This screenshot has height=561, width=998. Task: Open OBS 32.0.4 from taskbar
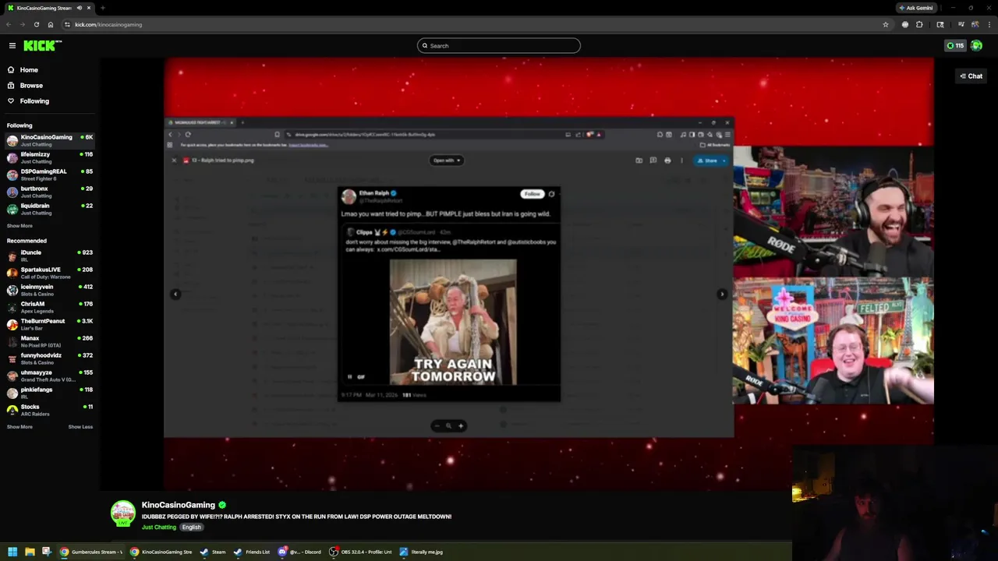tap(361, 552)
